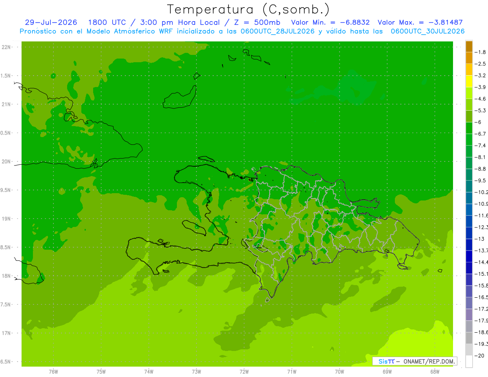488x377 pixels.
Task: Click the '22N' latitude axis label
Action: [x=6, y=47]
